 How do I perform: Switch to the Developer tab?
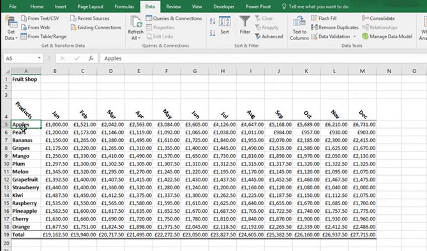[224, 6]
